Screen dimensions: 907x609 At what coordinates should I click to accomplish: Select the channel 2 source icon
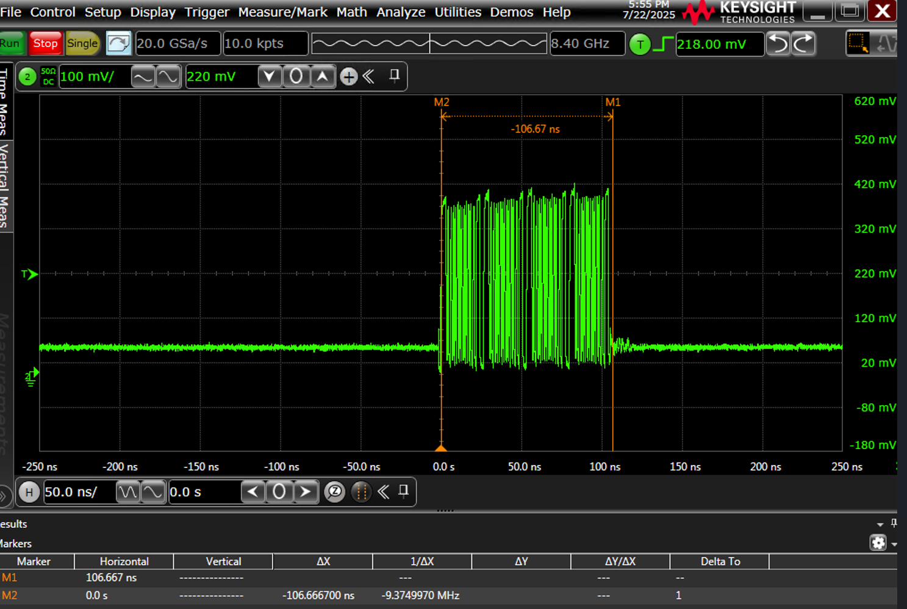pos(27,76)
